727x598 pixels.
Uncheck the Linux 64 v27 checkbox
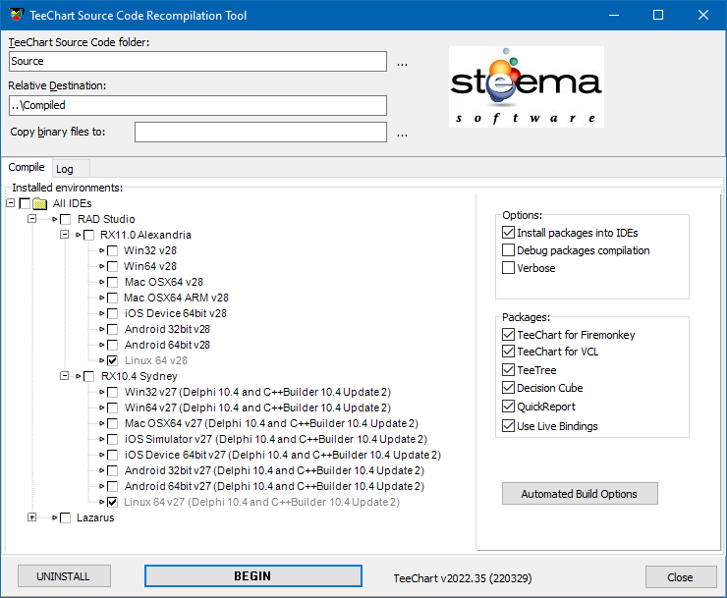112,502
